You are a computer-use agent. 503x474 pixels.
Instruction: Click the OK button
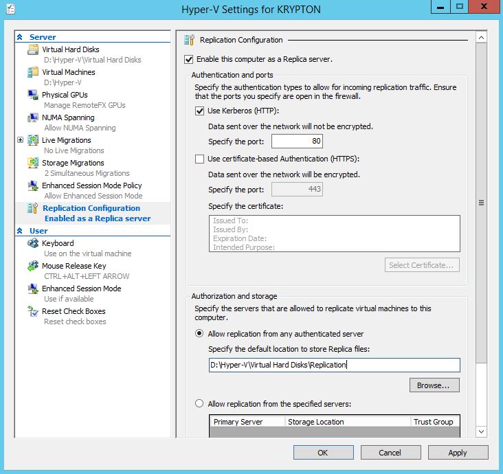[324, 453]
